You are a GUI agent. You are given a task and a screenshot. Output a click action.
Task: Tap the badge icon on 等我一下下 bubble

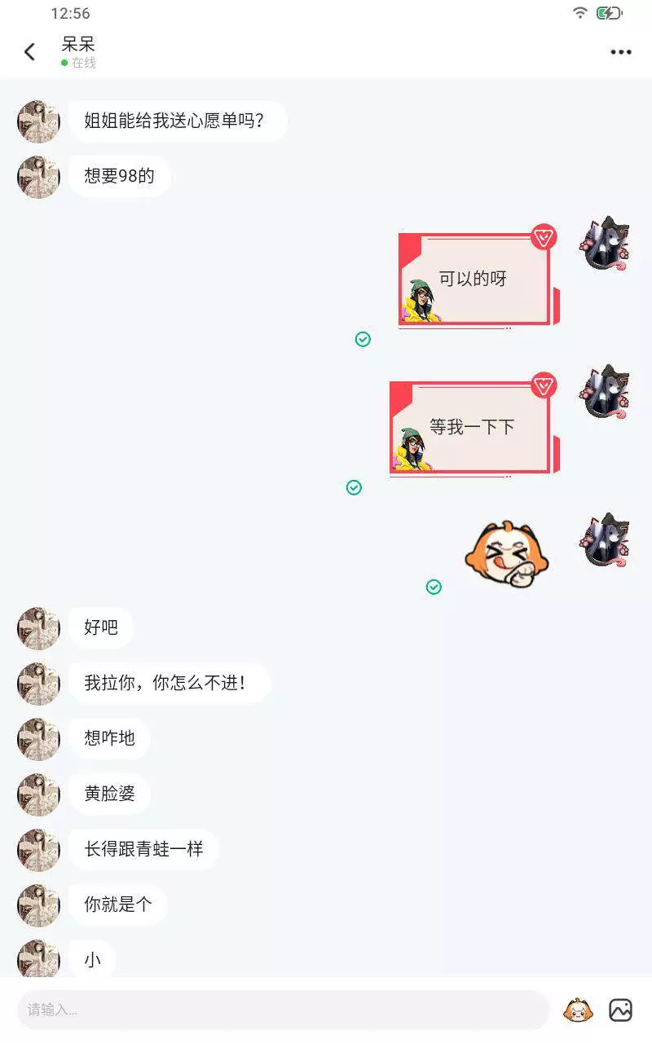pyautogui.click(x=544, y=385)
